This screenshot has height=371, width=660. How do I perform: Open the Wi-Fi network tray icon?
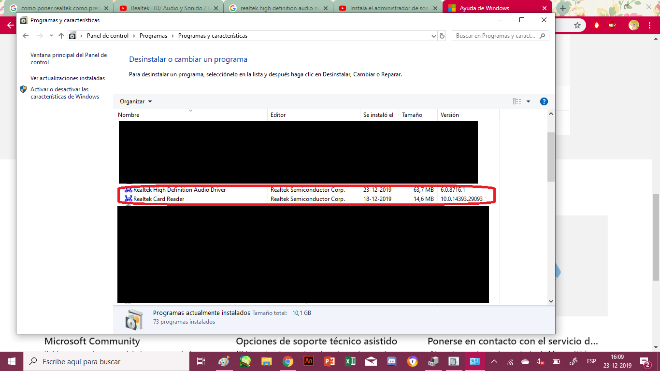click(511, 361)
